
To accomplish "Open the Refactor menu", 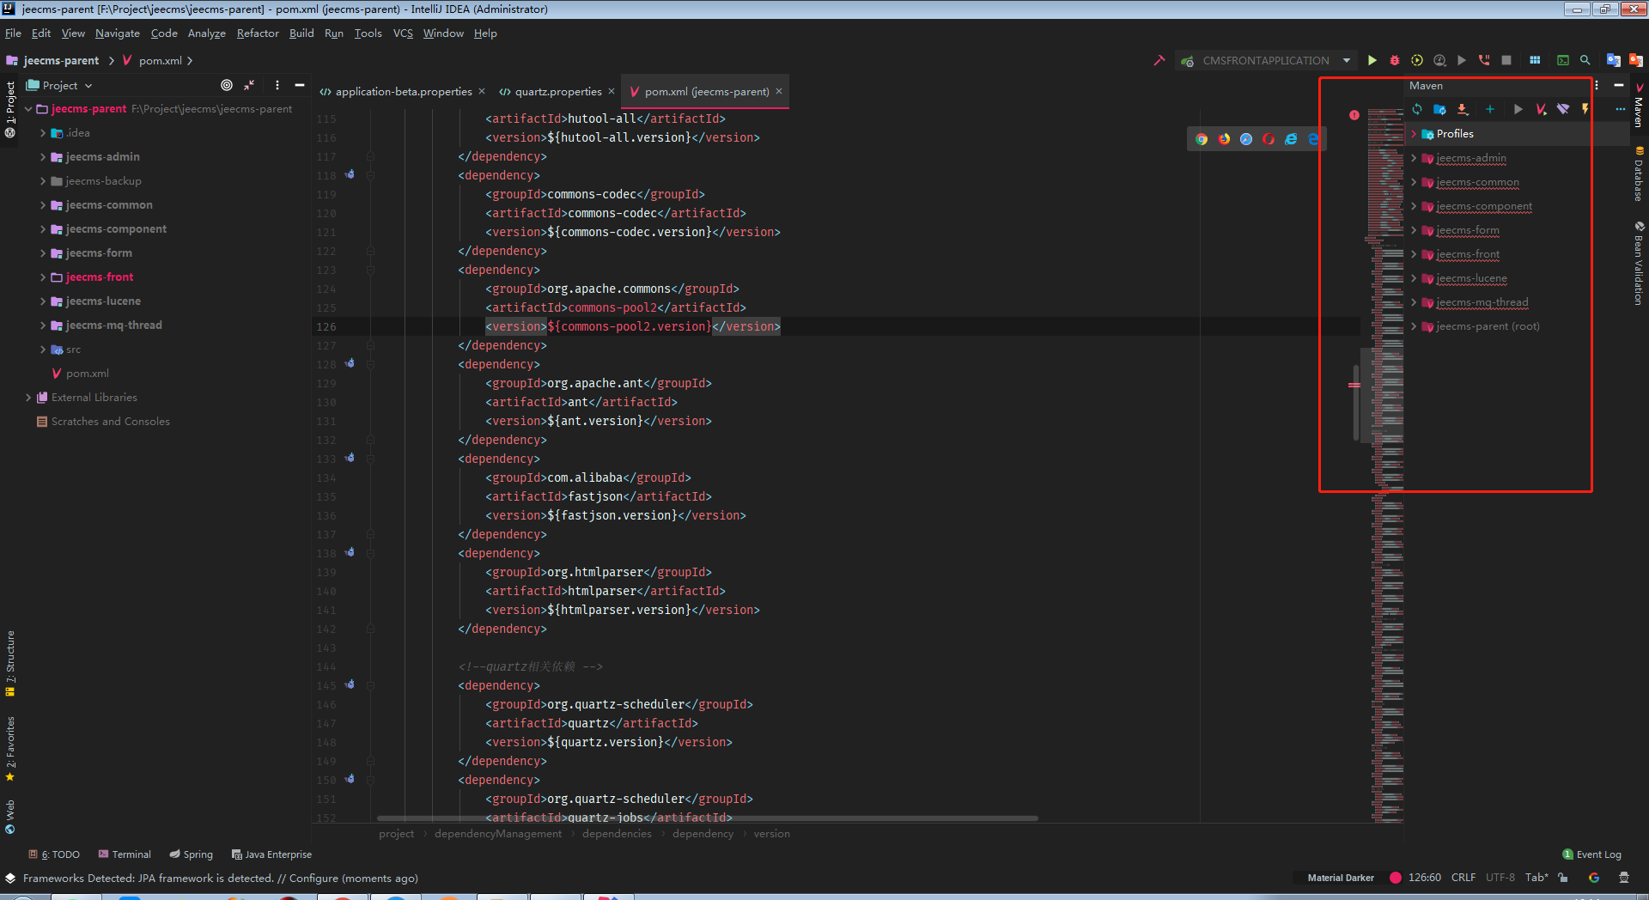I will [x=258, y=33].
